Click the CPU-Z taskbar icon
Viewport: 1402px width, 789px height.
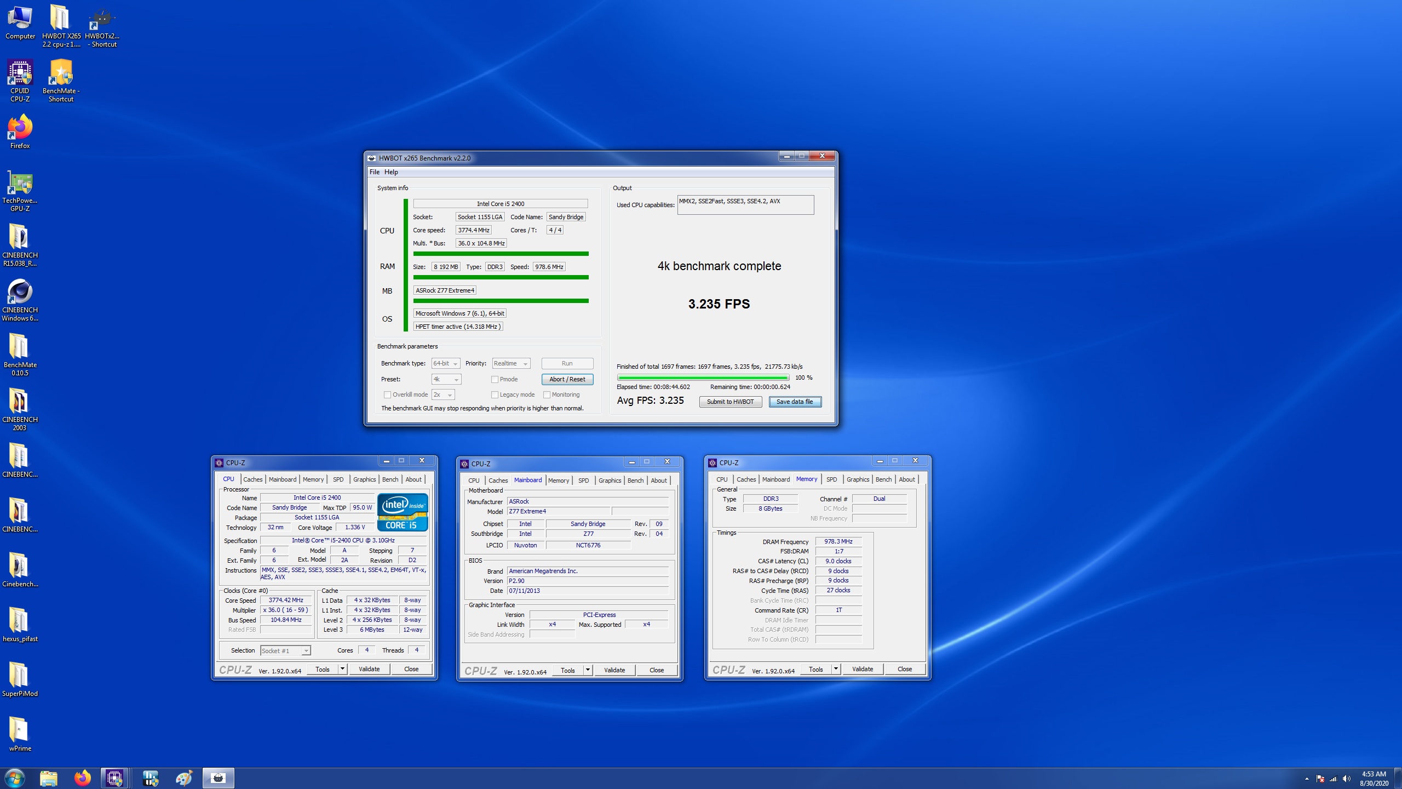point(114,778)
